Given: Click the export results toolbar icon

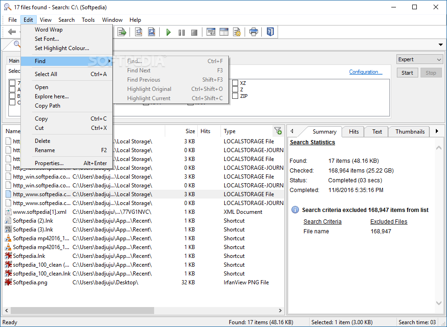Looking at the screenshot, I should pos(122,32).
